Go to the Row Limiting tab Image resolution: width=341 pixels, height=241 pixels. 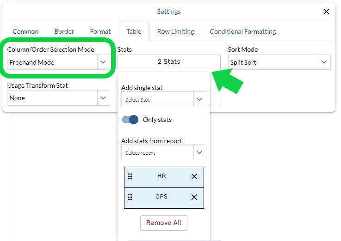click(x=175, y=31)
